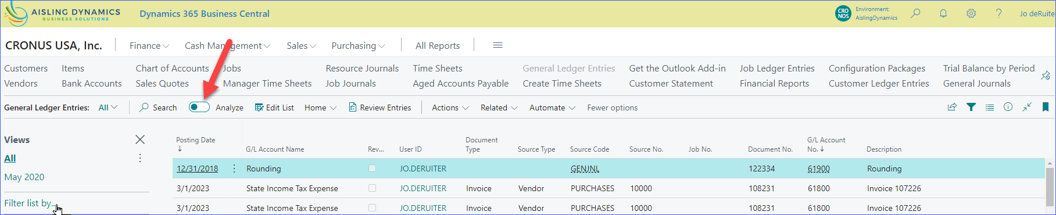Click the bookmark this page icon
Screen dimensions: 1056x215
[1046, 107]
